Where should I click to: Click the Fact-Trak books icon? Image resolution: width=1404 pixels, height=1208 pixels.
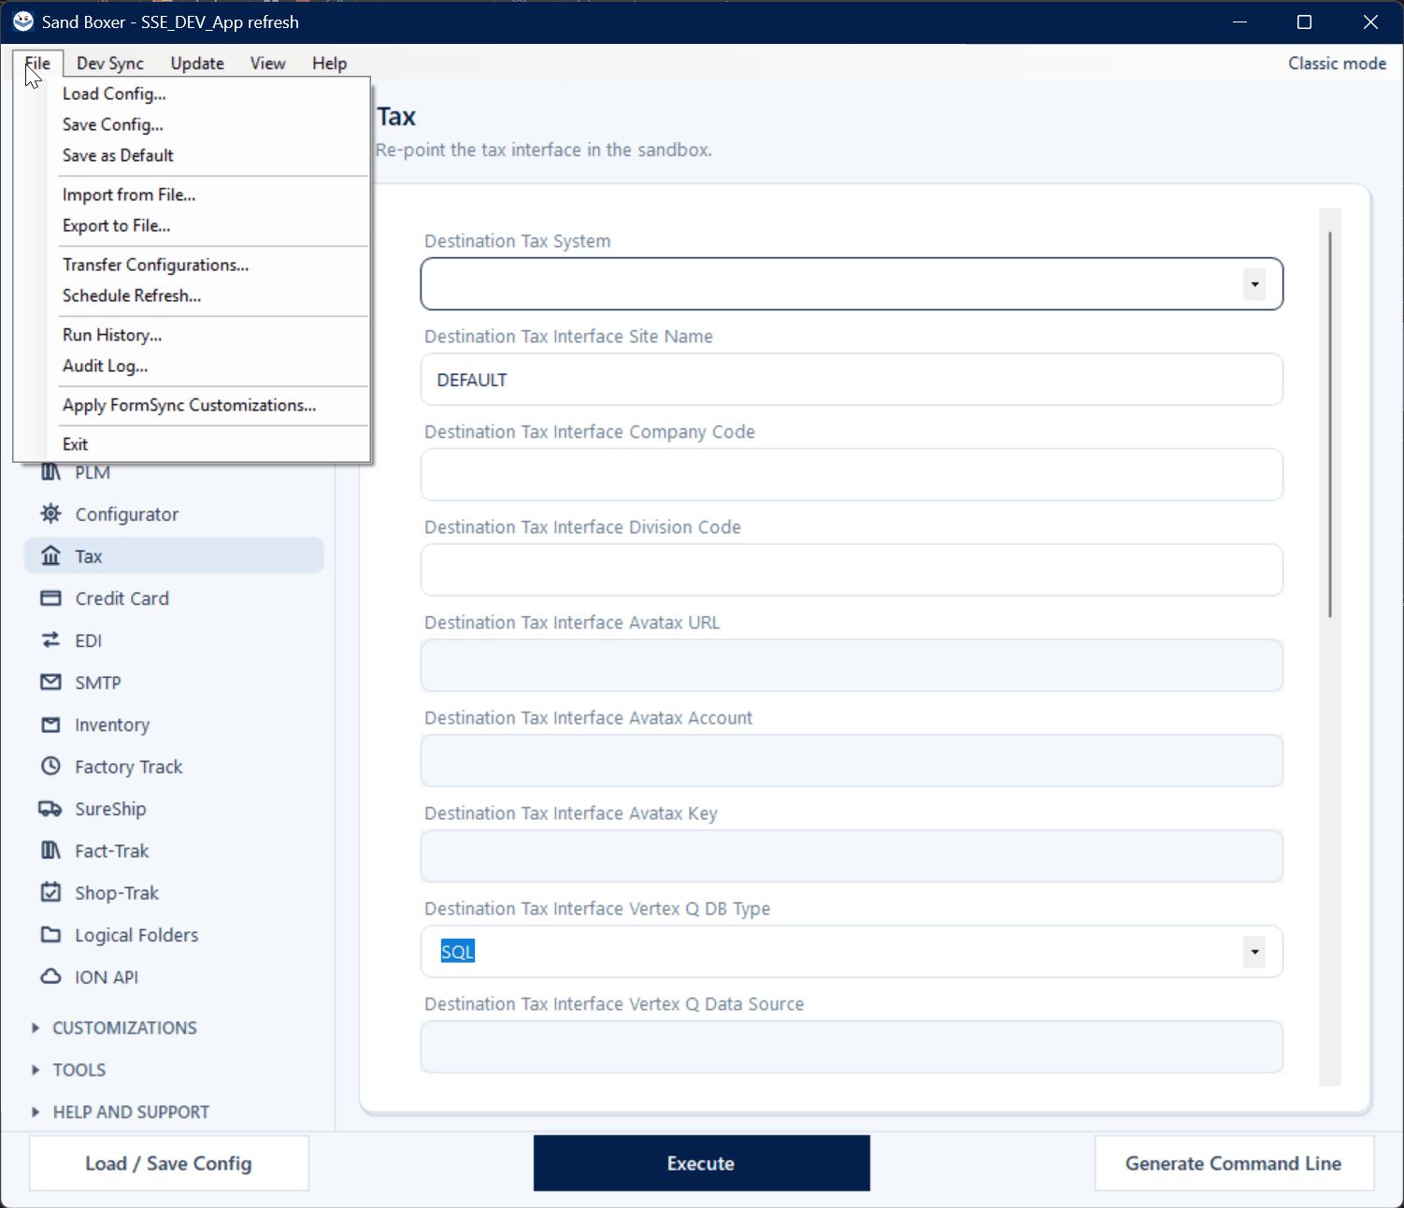(50, 850)
